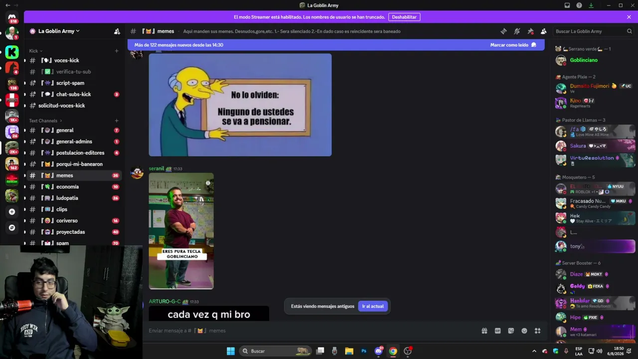Open pinned messages icon
The height and width of the screenshot is (359, 638).
(530, 31)
